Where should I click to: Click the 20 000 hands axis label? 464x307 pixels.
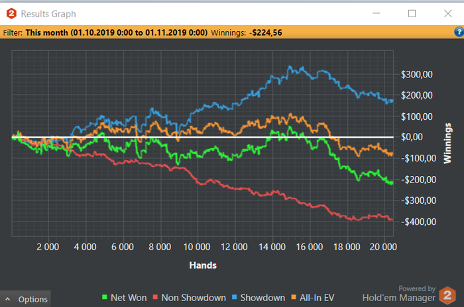coord(383,247)
